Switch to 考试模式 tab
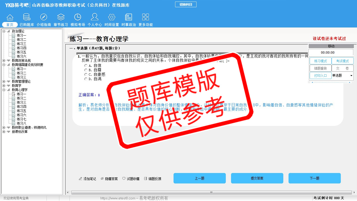This screenshot has width=357, height=201. tap(342, 61)
